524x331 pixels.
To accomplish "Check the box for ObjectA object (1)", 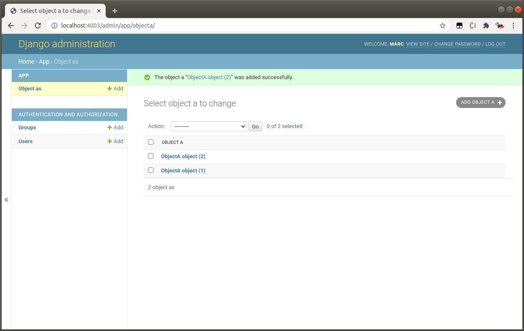I will coord(151,170).
